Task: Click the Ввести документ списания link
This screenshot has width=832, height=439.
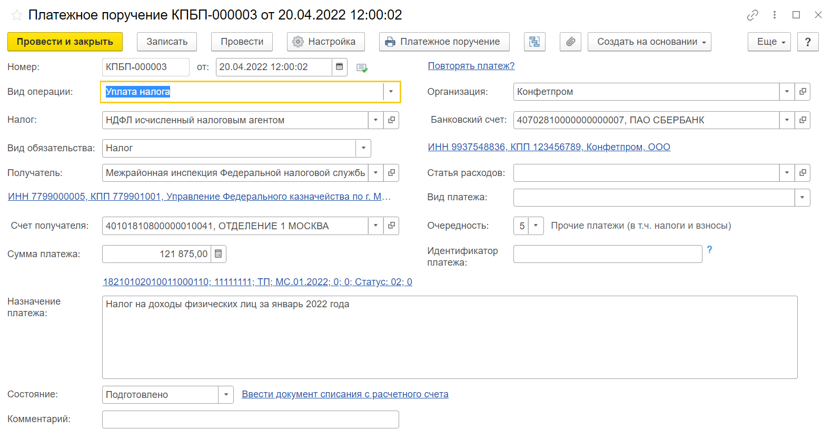Action: click(345, 394)
